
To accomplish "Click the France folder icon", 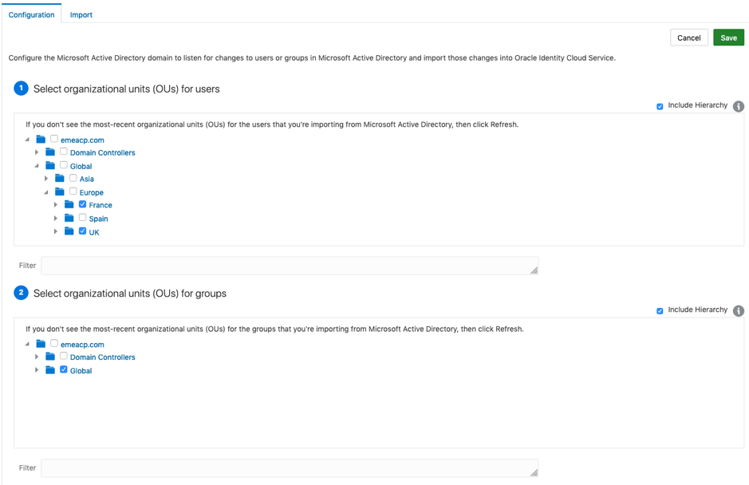I will (x=69, y=205).
